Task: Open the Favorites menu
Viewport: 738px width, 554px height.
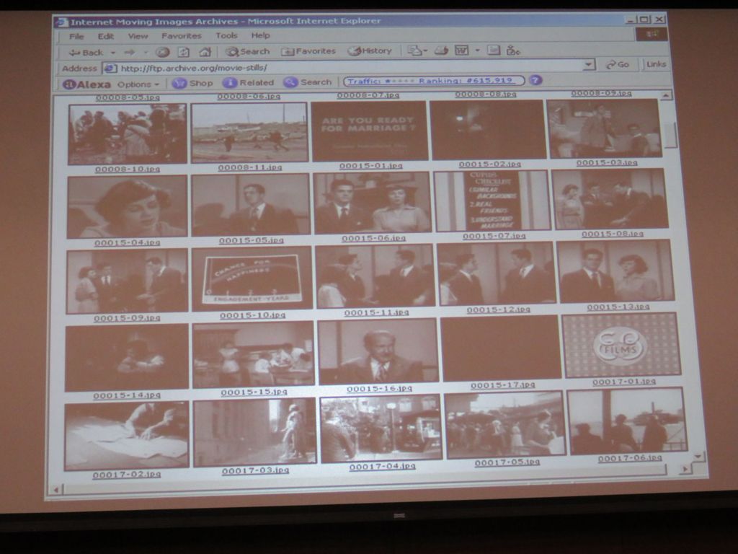Action: click(181, 36)
